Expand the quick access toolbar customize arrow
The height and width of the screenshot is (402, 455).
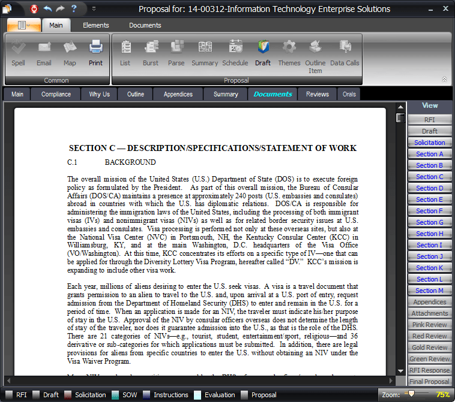point(94,9)
